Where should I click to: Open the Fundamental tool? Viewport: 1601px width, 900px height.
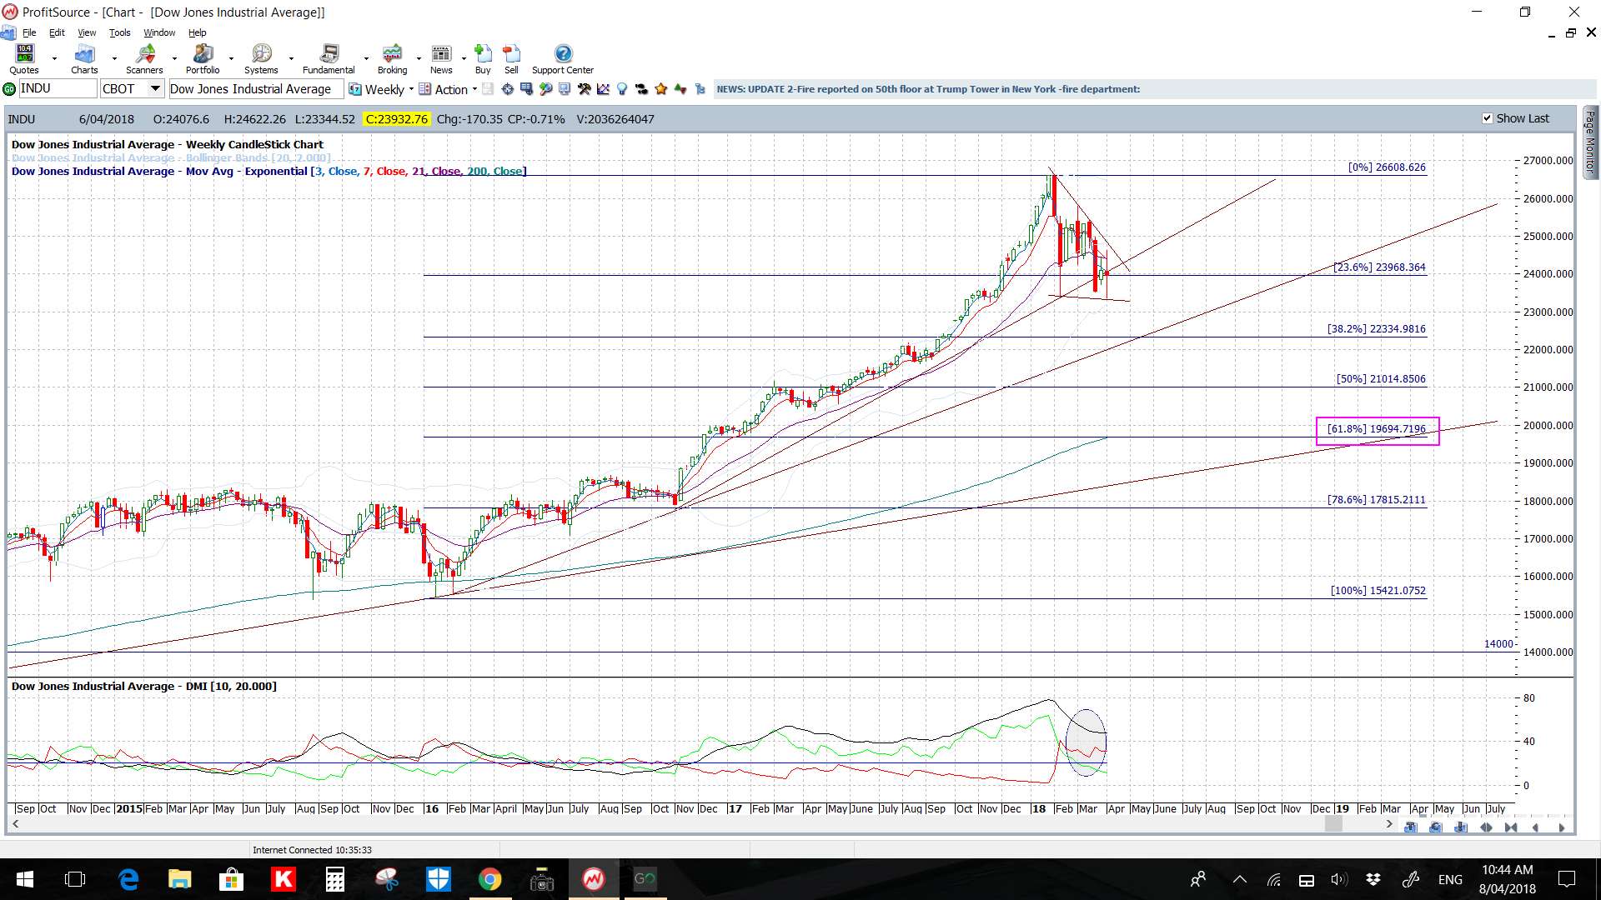tap(329, 58)
